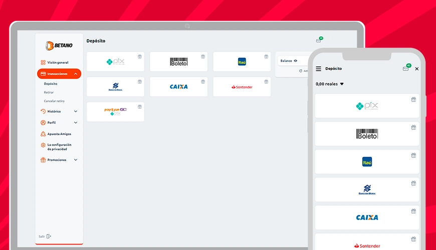
Task: Click the privacy settings gear icon
Action: coord(43,145)
